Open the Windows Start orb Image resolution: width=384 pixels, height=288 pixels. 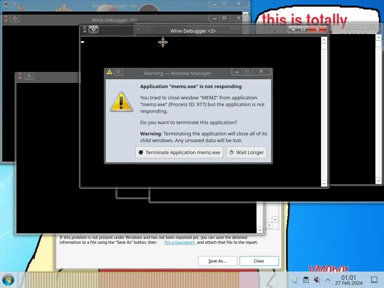coord(8,280)
